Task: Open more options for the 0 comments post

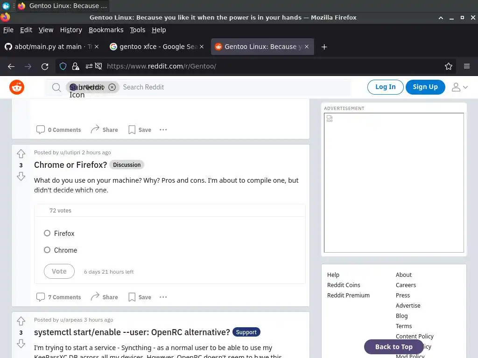Action: pyautogui.click(x=163, y=130)
